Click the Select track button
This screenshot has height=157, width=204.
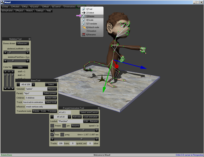click(x=51, y=102)
